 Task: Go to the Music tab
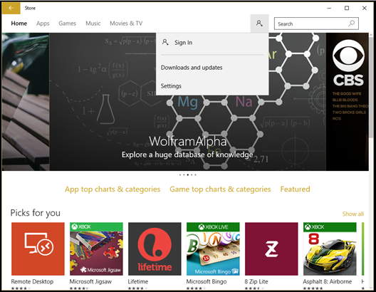[x=93, y=24]
